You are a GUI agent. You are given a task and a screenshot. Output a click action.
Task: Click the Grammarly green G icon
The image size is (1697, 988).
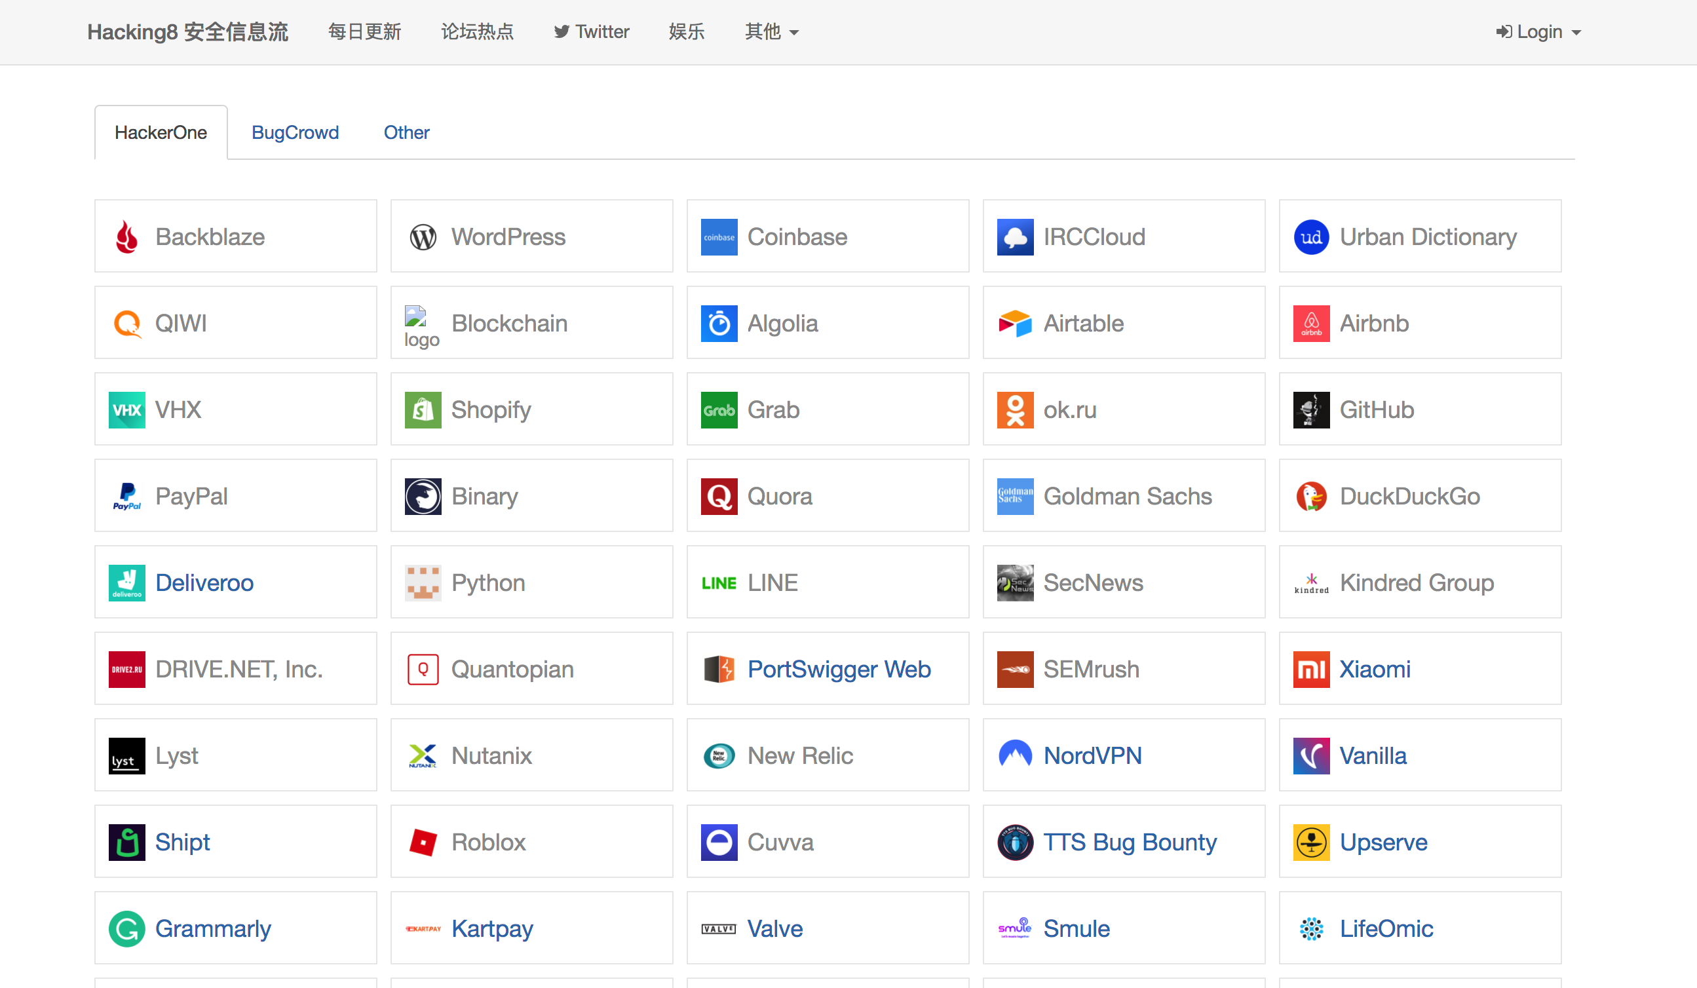coord(126,929)
